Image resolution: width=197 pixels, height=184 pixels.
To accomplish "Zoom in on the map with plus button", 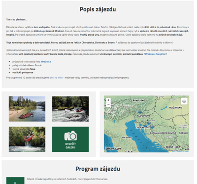I will pyautogui.click(x=108, y=100).
